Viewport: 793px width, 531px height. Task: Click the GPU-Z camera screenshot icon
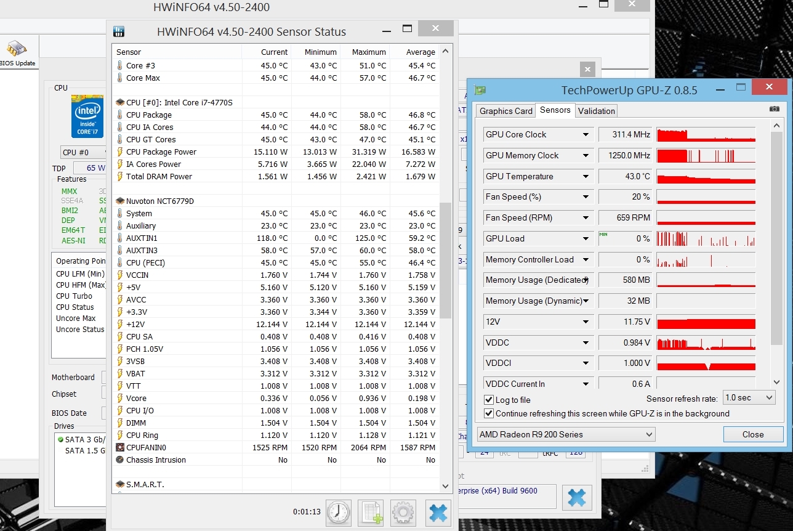click(775, 109)
